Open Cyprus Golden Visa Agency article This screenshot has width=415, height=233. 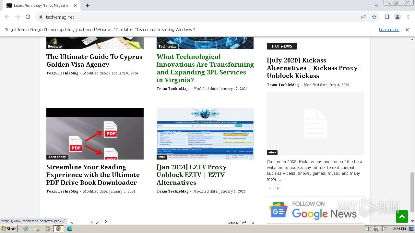point(94,61)
